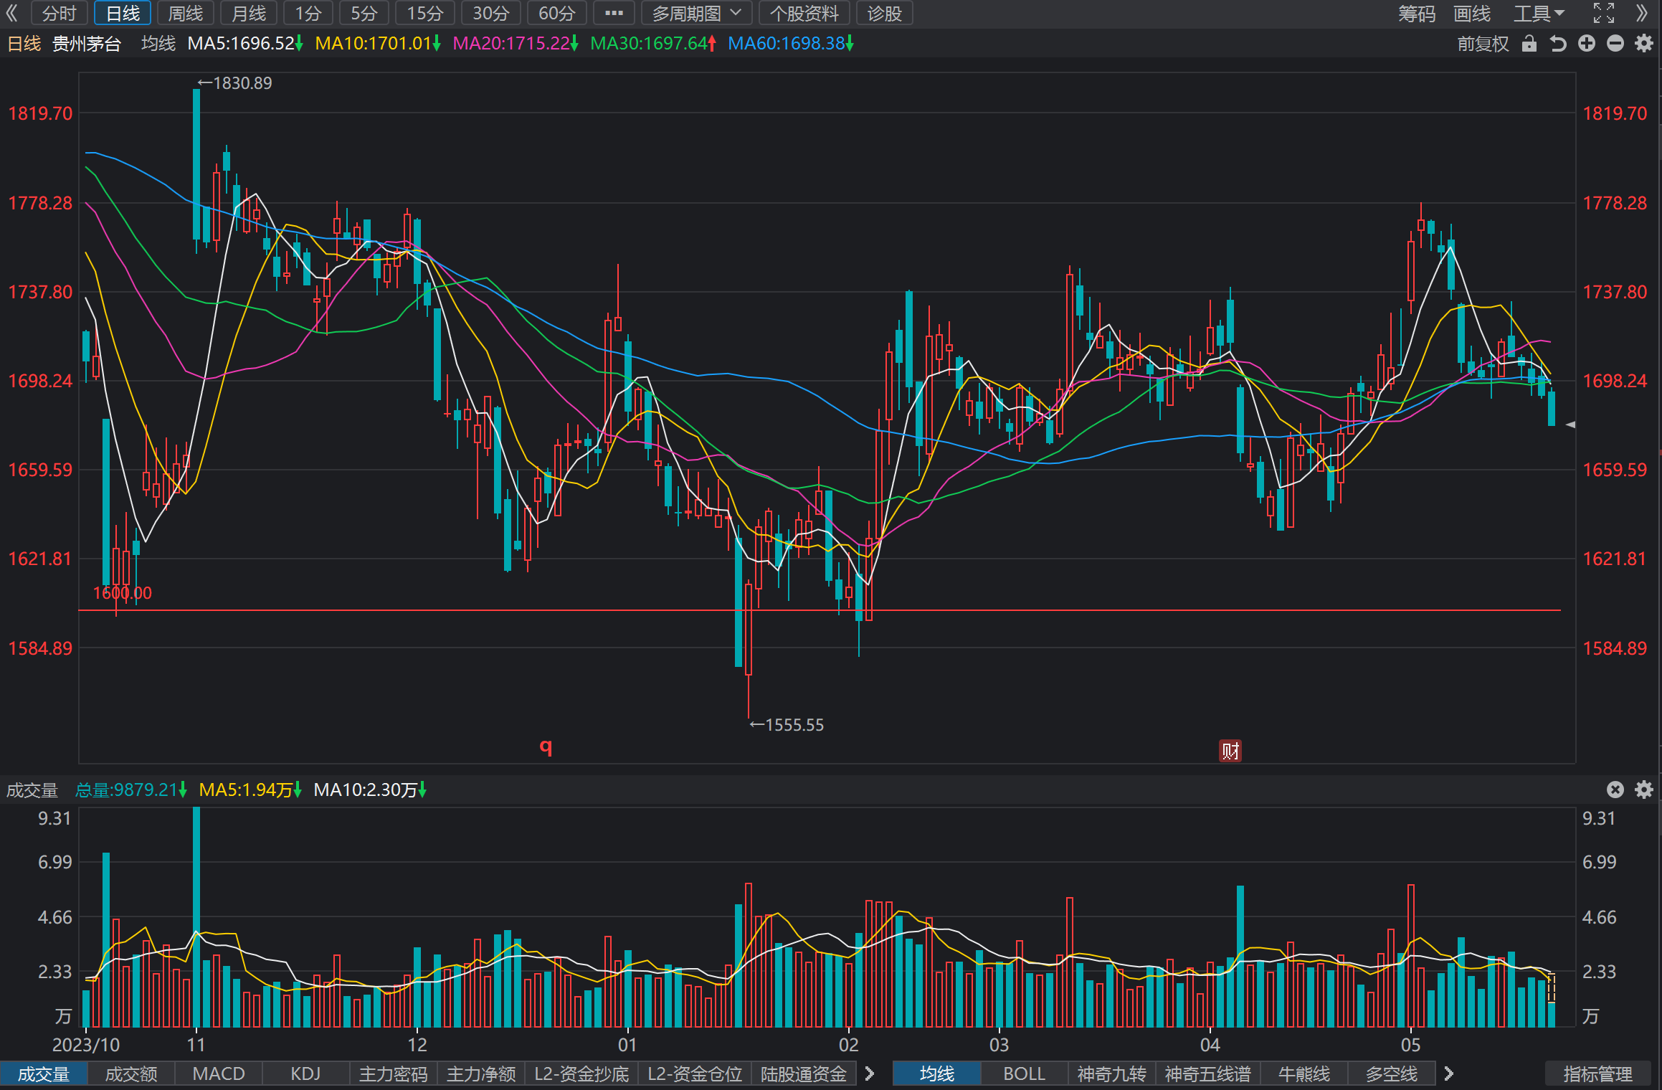Select 成交量 indicator tab
The height and width of the screenshot is (1090, 1662).
pyautogui.click(x=44, y=1074)
